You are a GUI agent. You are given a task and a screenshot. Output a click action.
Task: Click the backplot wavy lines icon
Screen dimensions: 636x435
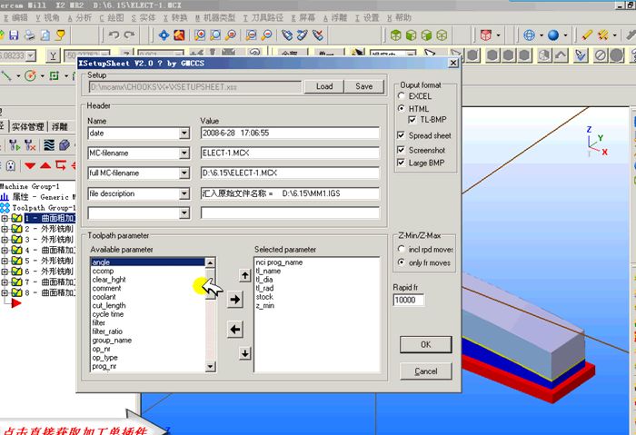[49, 145]
